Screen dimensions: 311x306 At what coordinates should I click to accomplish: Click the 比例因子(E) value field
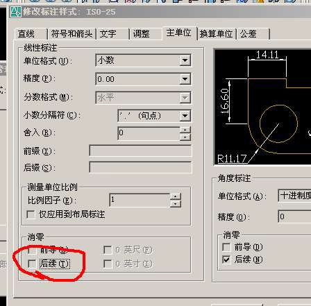tap(140, 200)
